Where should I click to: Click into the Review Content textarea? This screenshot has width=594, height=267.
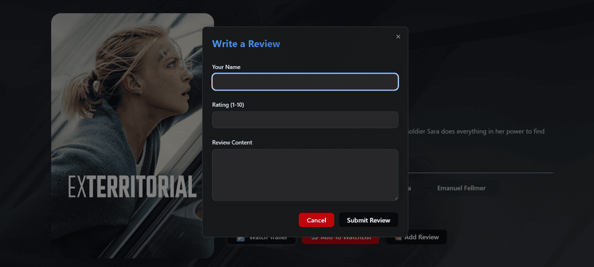305,175
